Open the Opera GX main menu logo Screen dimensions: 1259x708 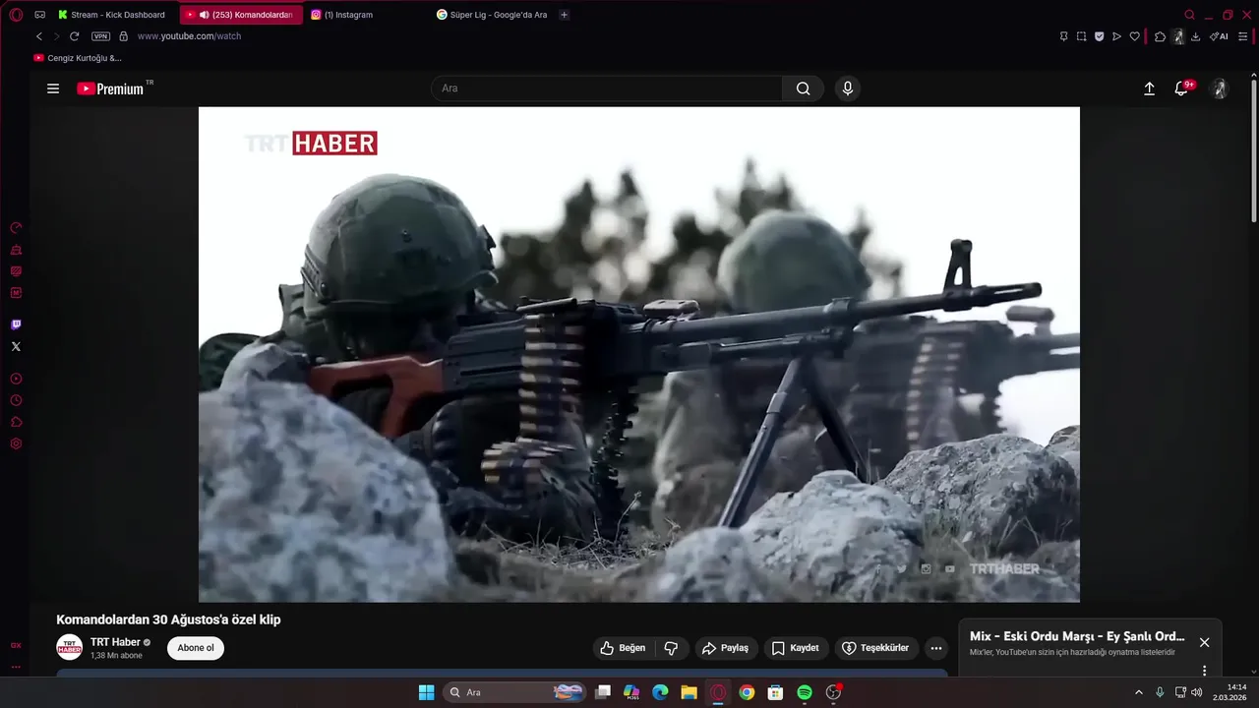16,15
